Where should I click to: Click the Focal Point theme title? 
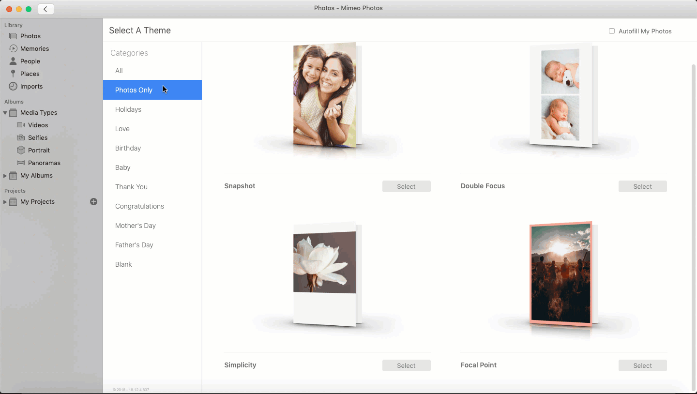coord(479,365)
